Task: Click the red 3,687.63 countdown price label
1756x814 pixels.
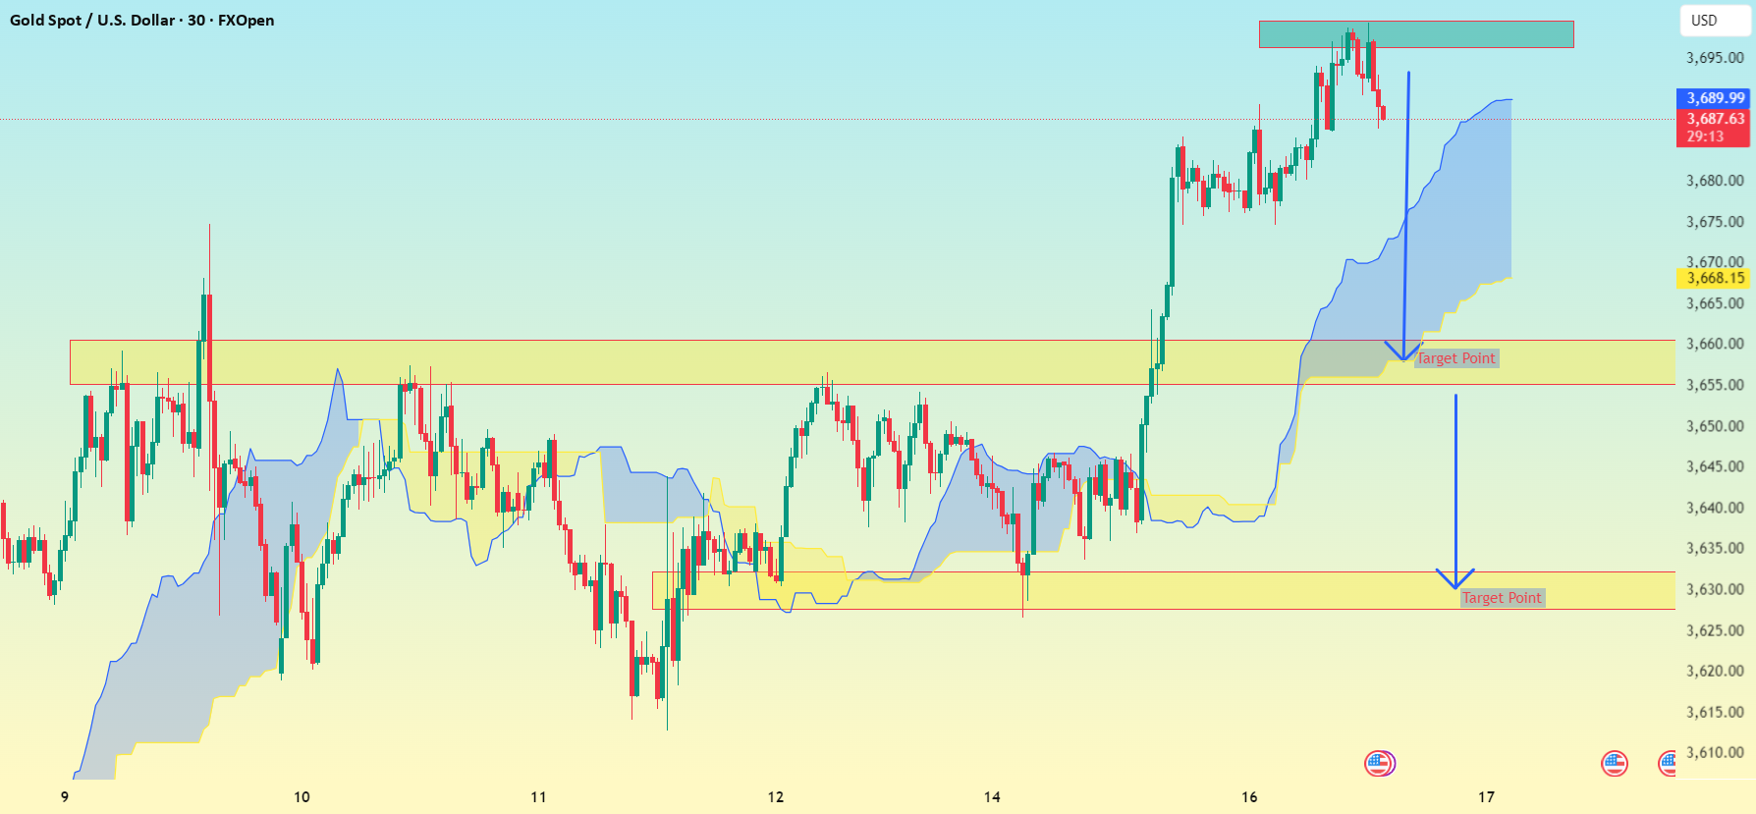Action: click(1715, 128)
